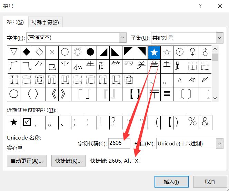Select the female sign symbol
229x191 pixels.
point(192,52)
